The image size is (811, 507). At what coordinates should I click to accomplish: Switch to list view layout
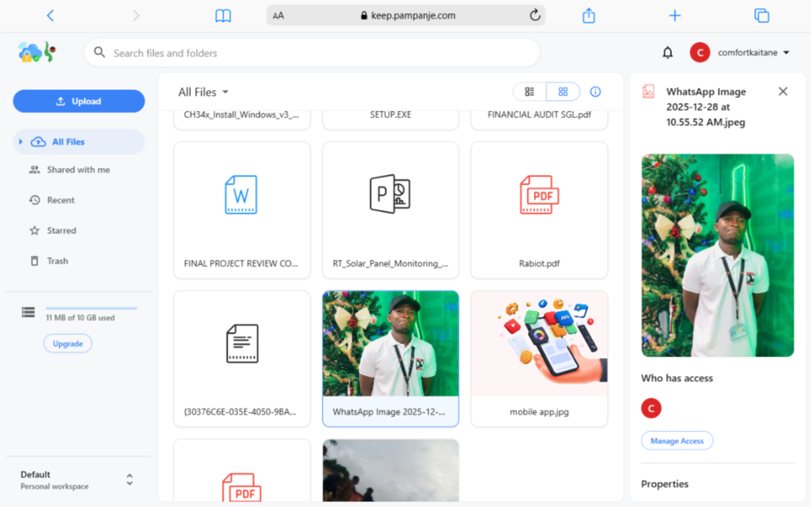click(x=530, y=92)
